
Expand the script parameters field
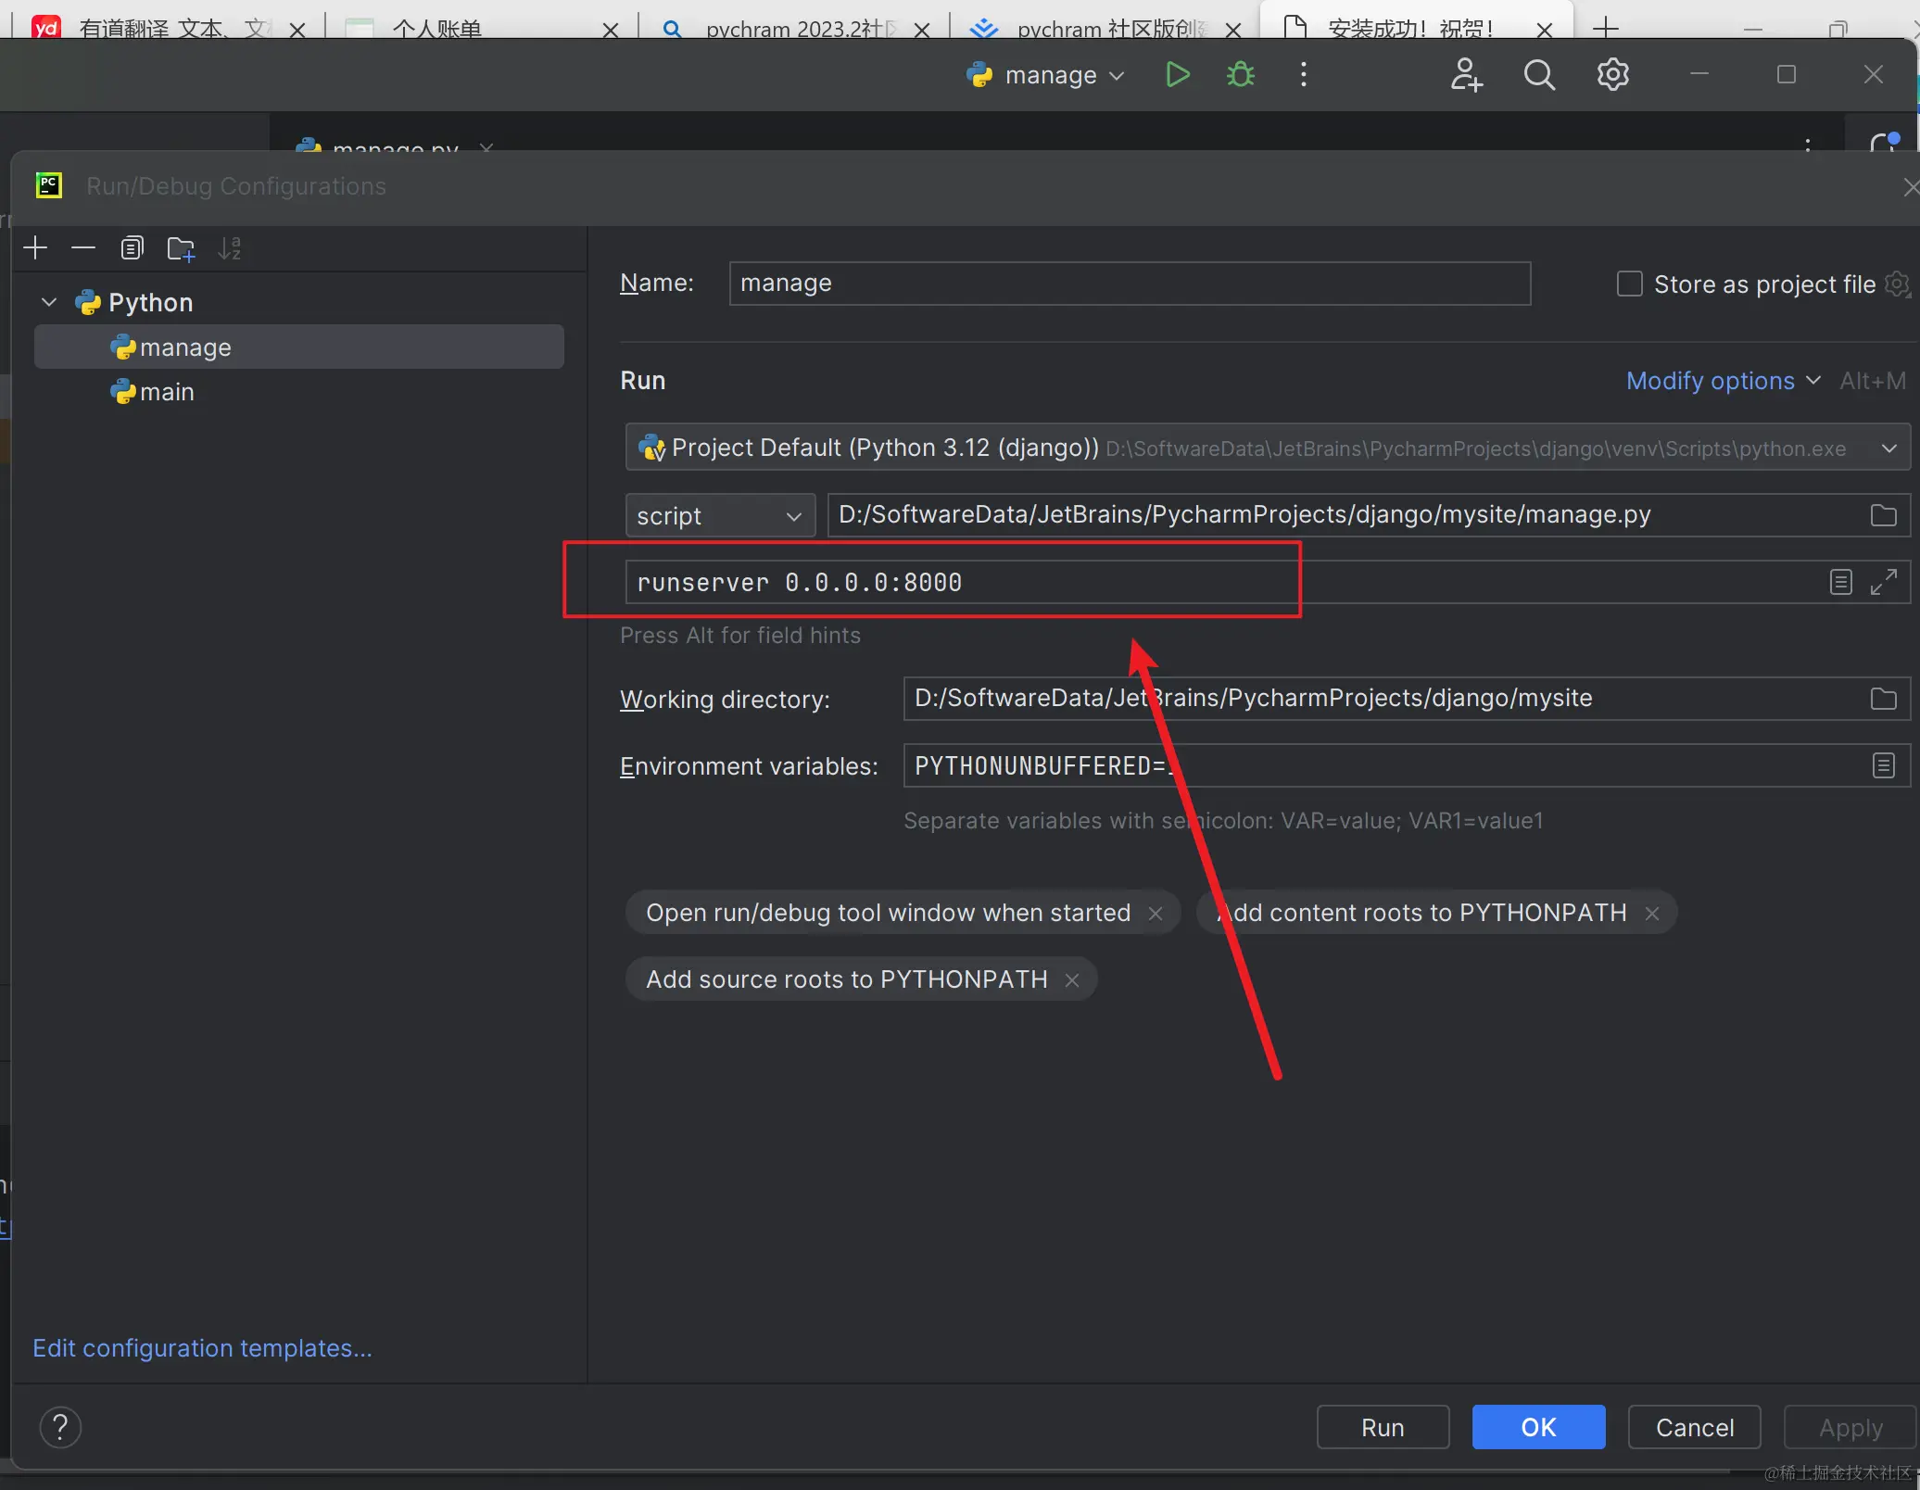1883,582
